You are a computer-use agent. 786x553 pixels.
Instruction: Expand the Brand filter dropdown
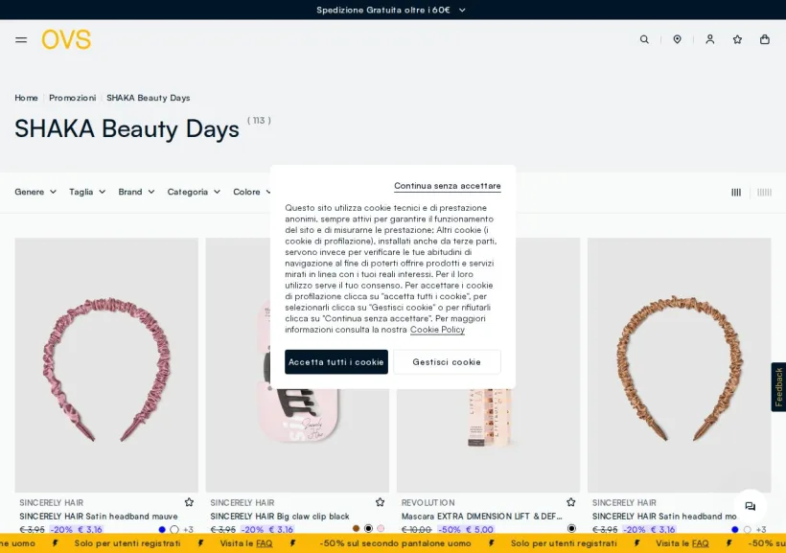tap(136, 192)
